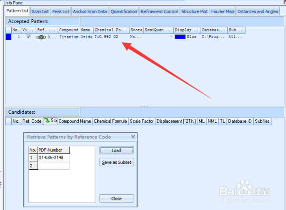Click empty PDF-Number cell in row 2

coord(54,166)
